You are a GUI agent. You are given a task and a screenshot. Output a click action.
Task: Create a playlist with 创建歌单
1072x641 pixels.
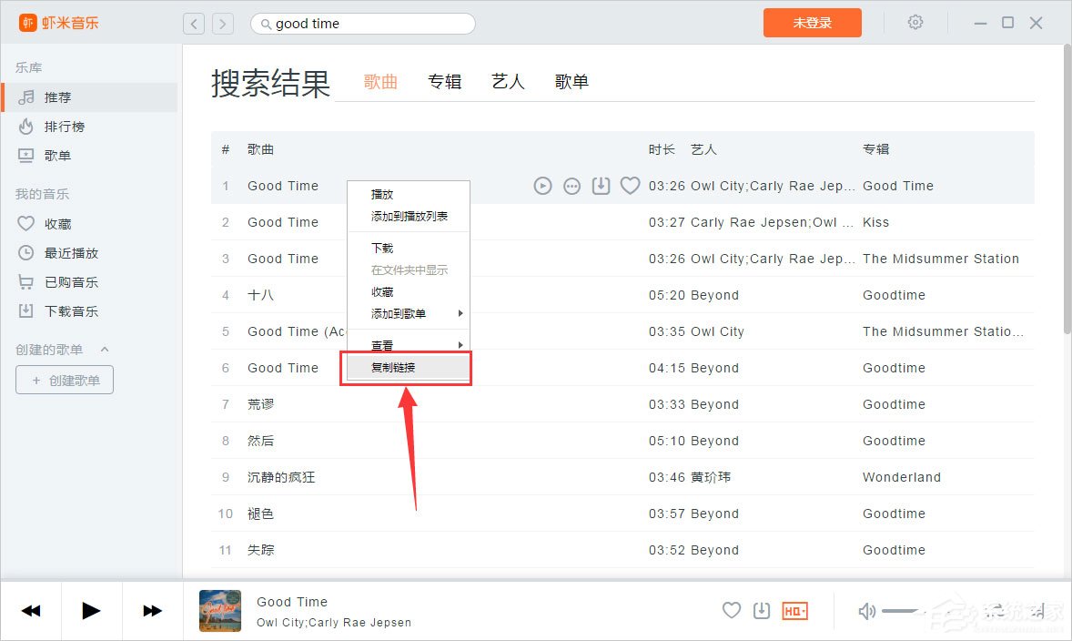64,380
